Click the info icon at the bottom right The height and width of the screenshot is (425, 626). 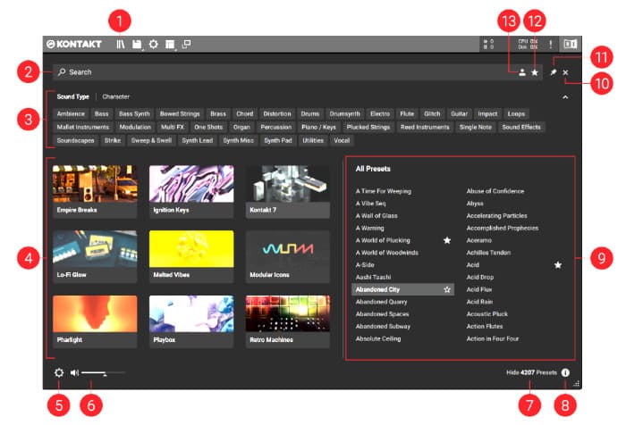coord(565,372)
